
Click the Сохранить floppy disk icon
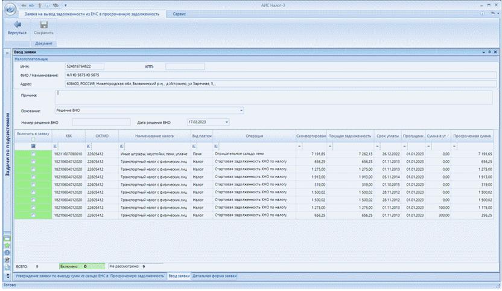[x=43, y=25]
